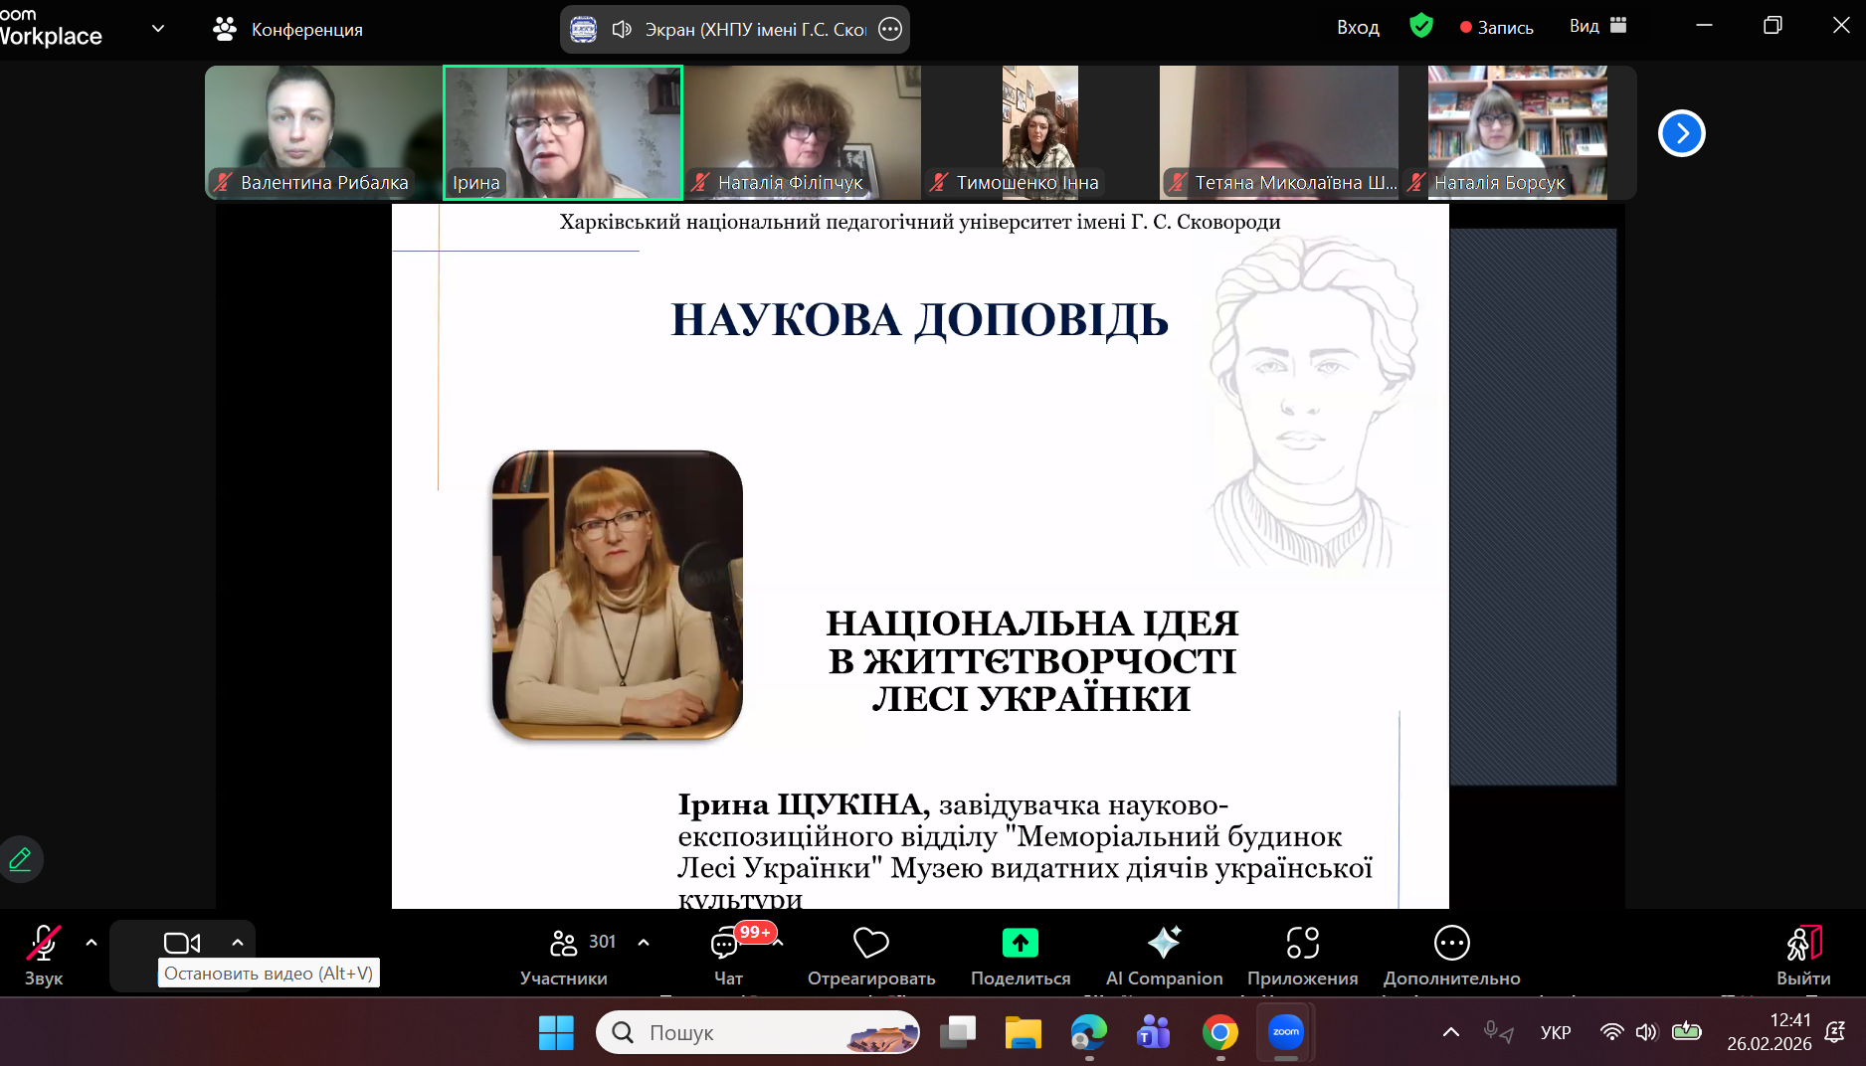This screenshot has height=1066, width=1866.
Task: Unmute the microphone
Action: [x=43, y=955]
